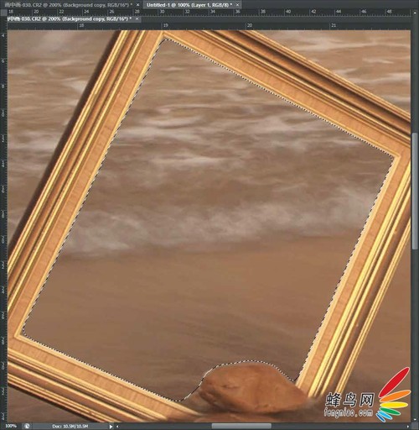This screenshot has width=419, height=430.
Task: Click the Doc: 10.5M/10.5M status text
Action: pos(70,426)
